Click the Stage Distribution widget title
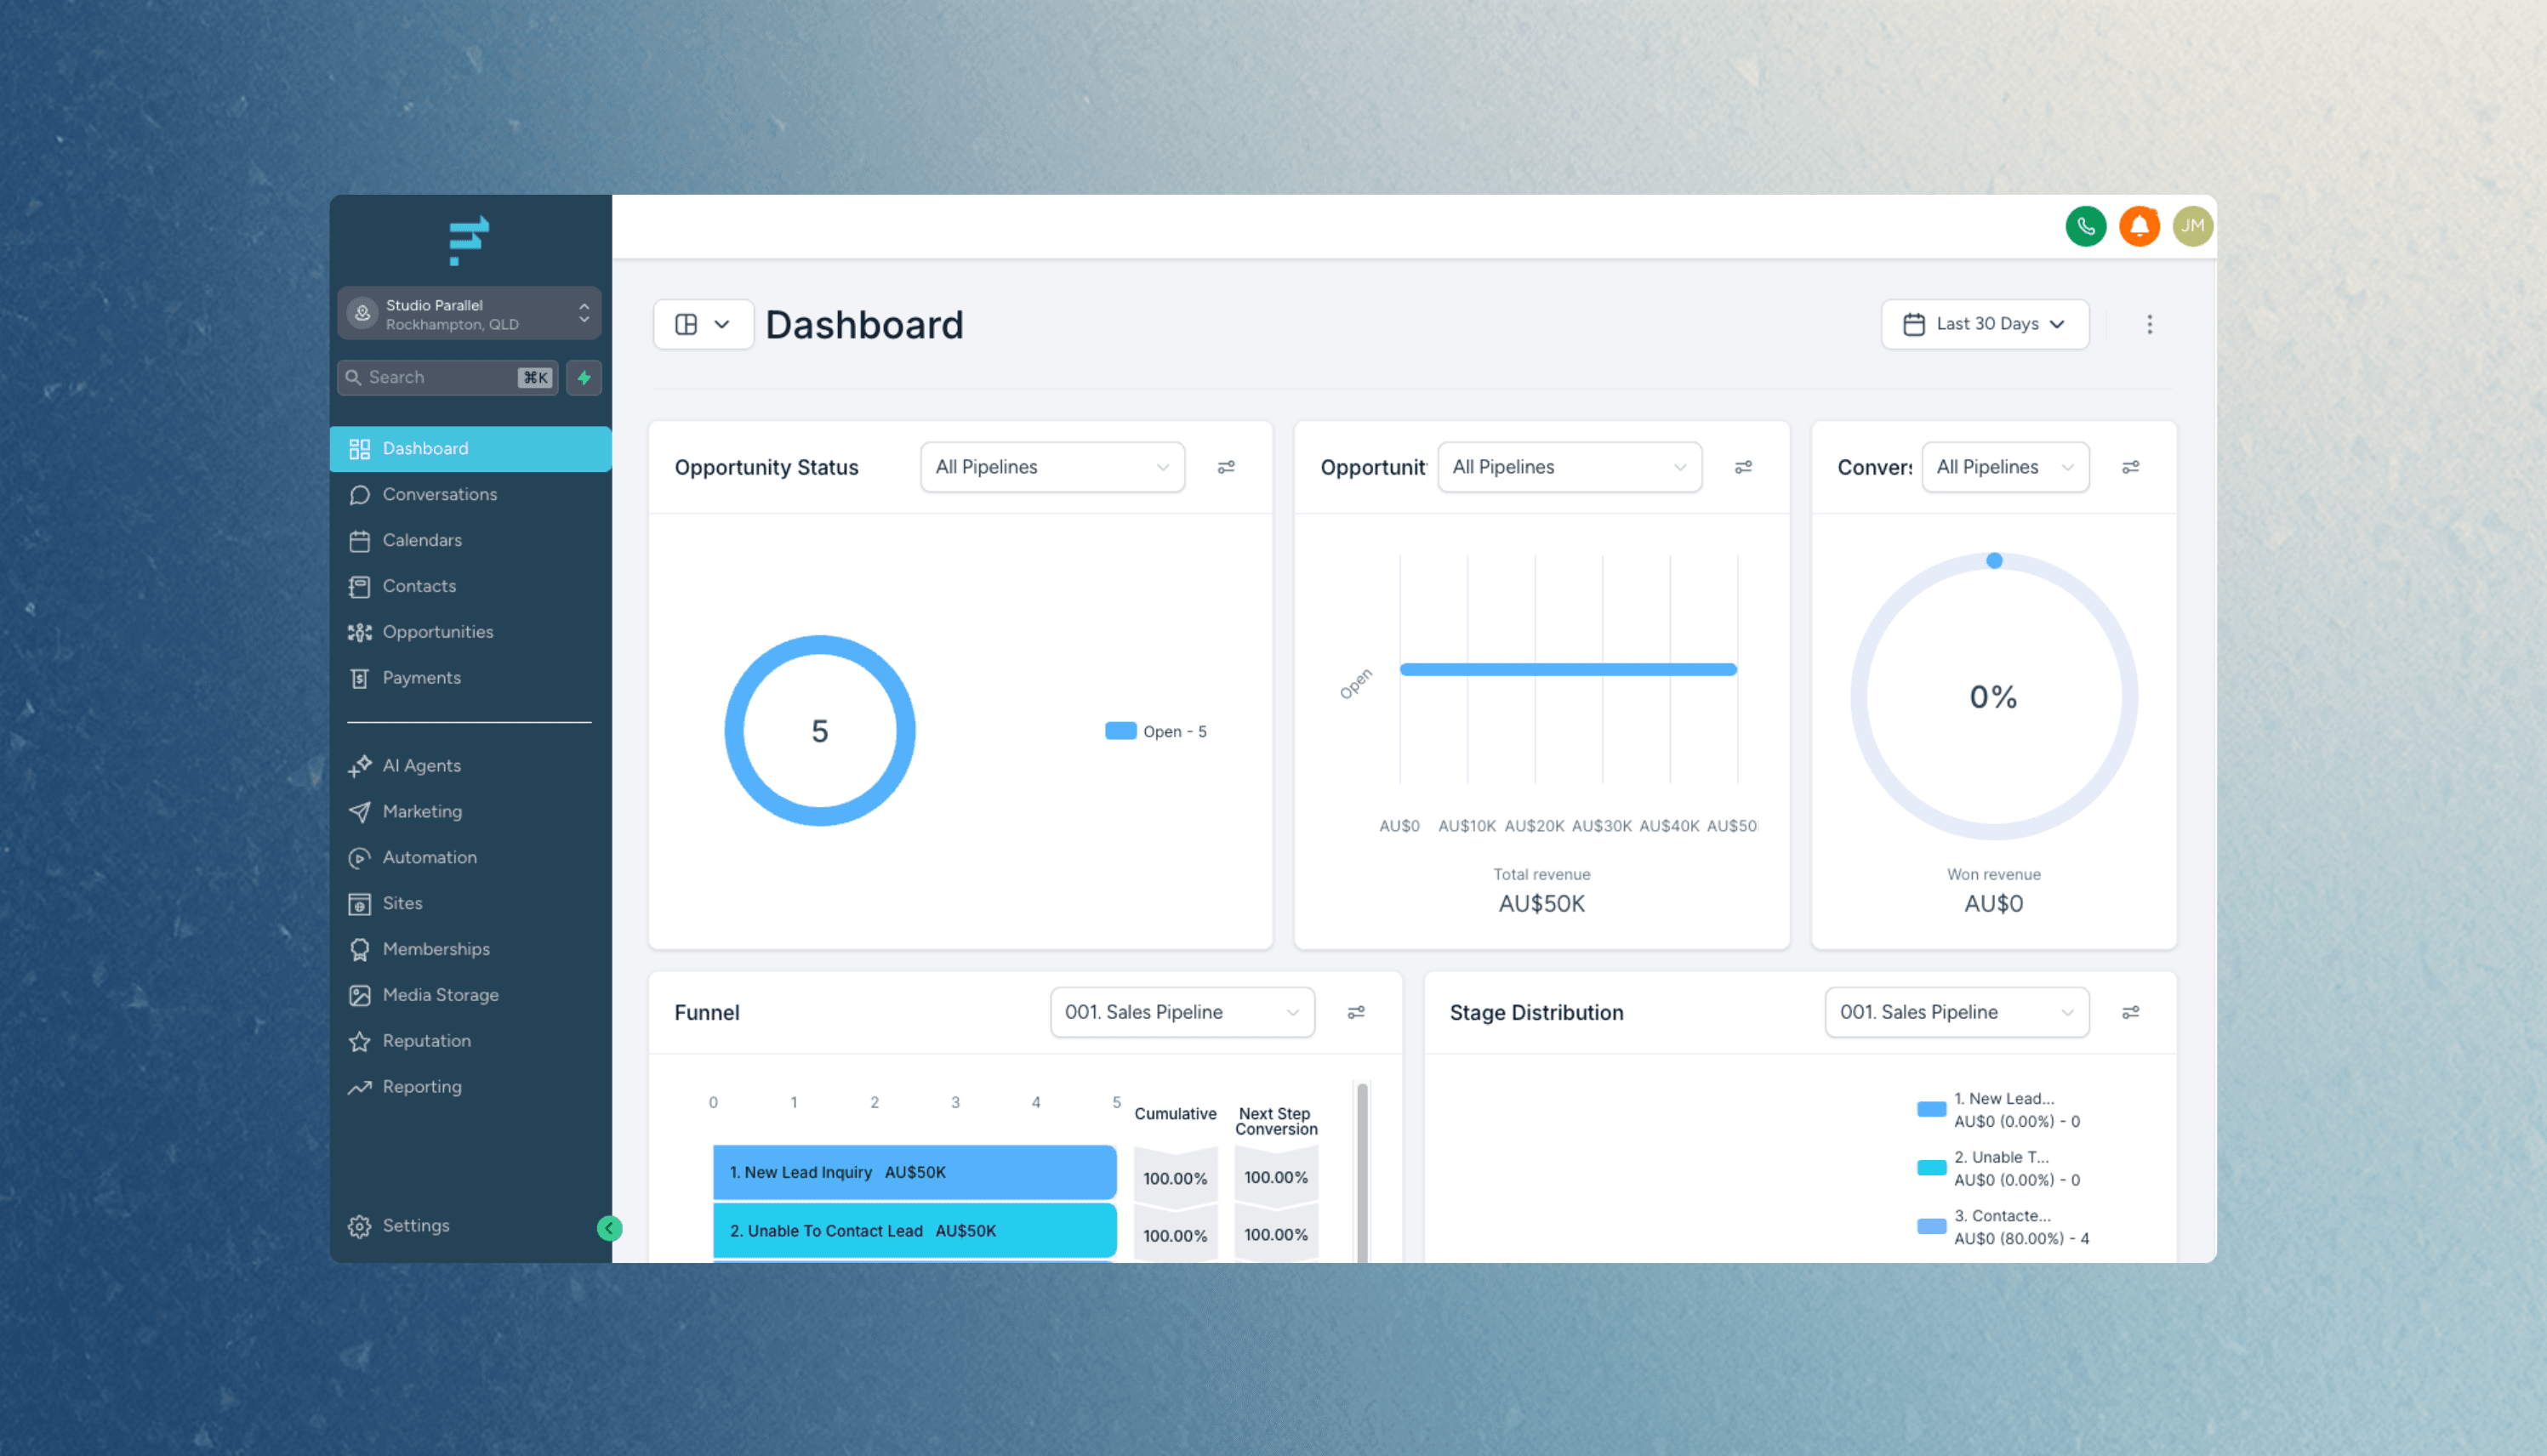2547x1456 pixels. coord(1536,1013)
